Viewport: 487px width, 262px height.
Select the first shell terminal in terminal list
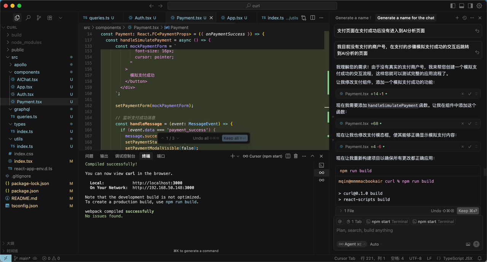[x=321, y=165]
